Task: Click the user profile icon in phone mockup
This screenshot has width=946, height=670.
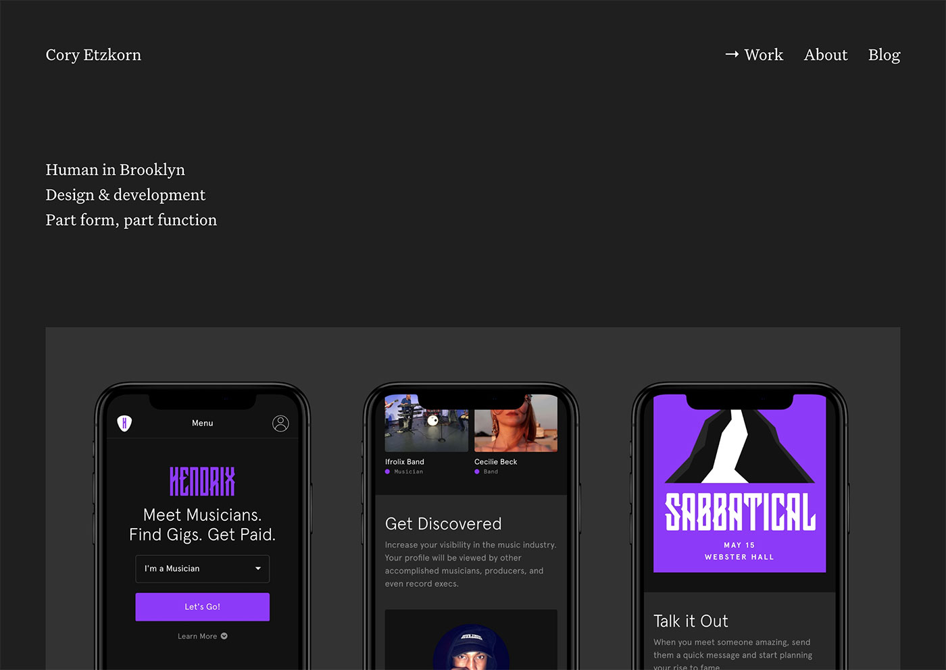Action: (x=280, y=423)
